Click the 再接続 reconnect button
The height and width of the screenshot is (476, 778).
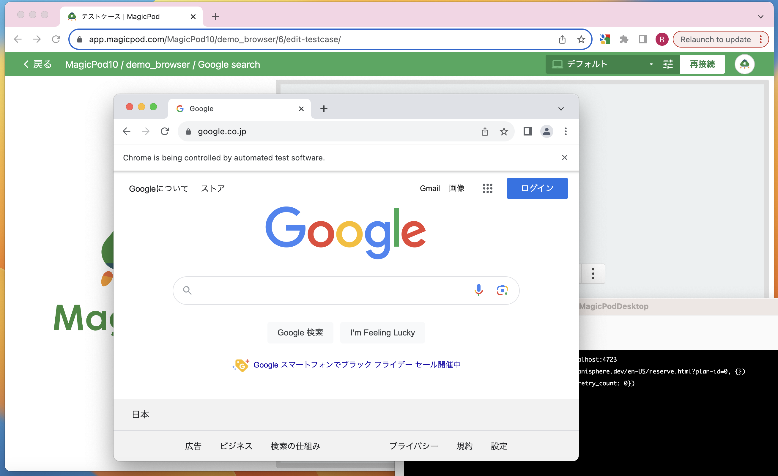coord(702,64)
